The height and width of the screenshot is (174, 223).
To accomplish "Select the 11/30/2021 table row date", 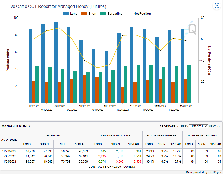I will point(9,162).
